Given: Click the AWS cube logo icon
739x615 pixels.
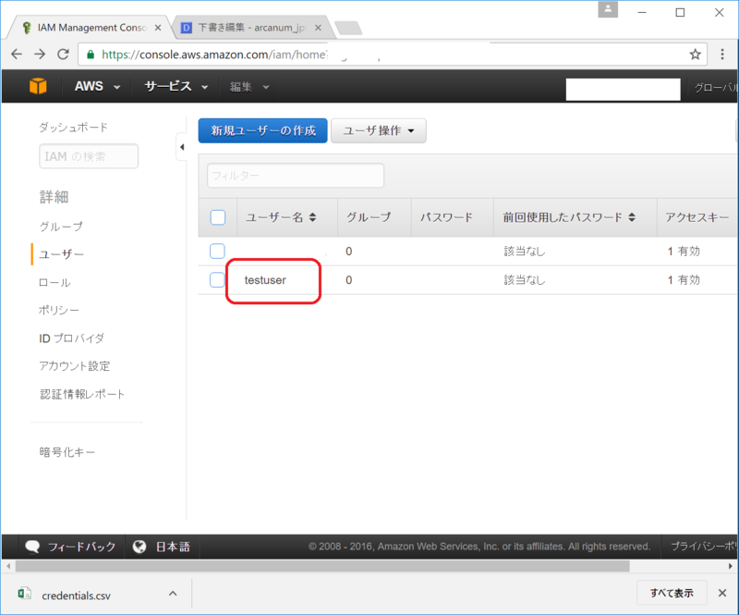Looking at the screenshot, I should [x=37, y=85].
